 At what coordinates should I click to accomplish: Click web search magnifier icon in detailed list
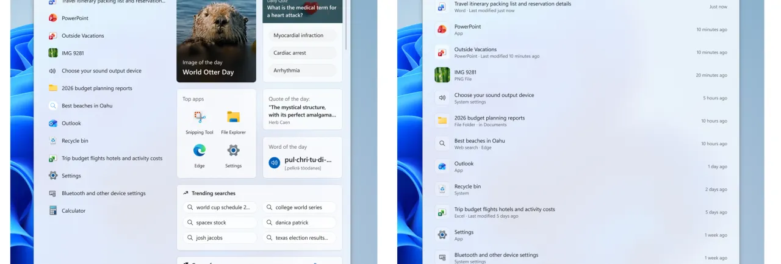click(442, 143)
